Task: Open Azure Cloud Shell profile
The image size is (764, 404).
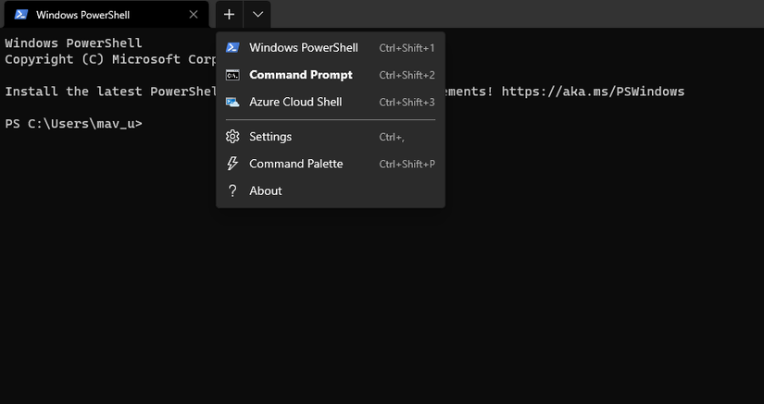Action: (x=295, y=102)
